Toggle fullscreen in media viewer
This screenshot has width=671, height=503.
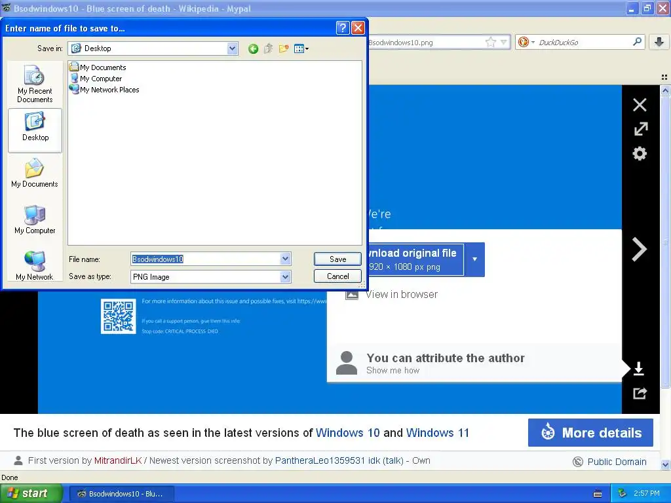coord(641,129)
